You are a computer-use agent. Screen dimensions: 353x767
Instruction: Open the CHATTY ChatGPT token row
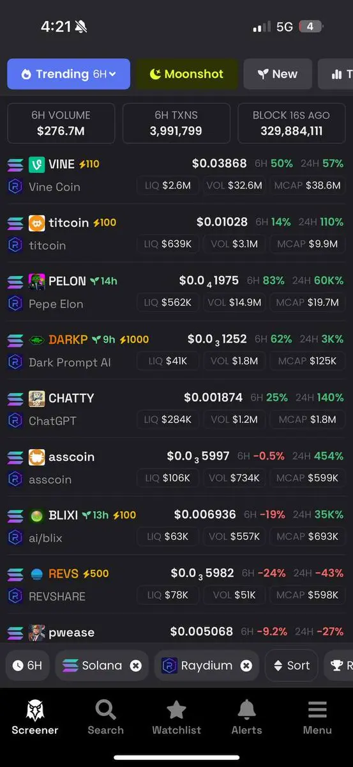[176, 408]
